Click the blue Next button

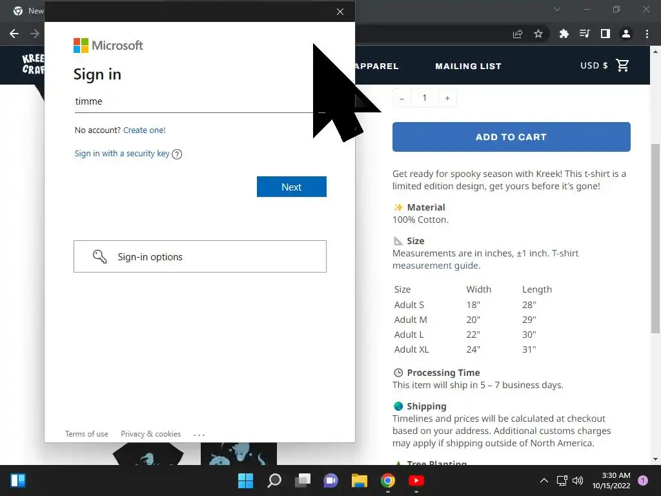coord(292,187)
